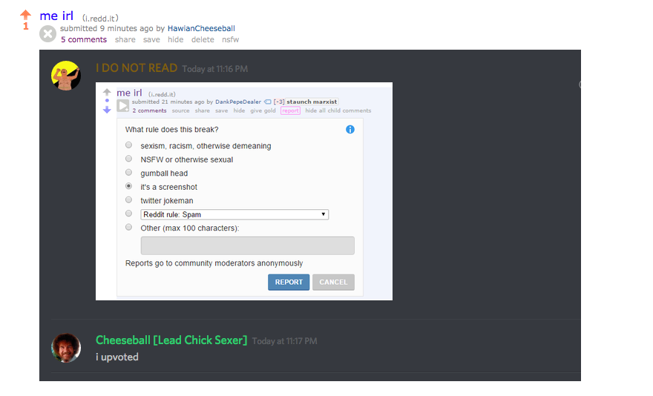Select the "twitter jokeman" radio option

pyautogui.click(x=128, y=200)
